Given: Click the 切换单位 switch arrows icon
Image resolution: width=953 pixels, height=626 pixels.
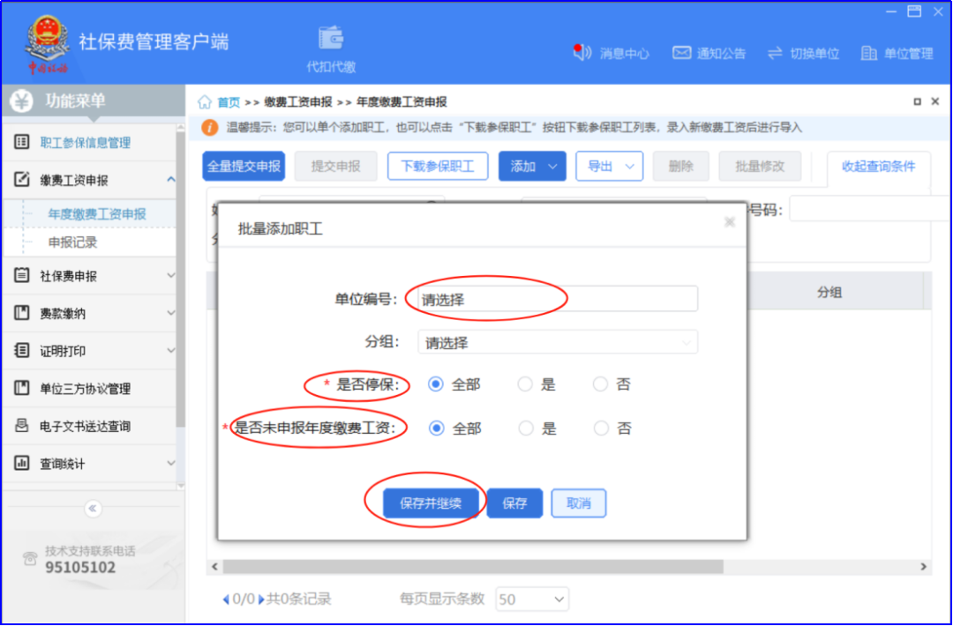Looking at the screenshot, I should [775, 54].
